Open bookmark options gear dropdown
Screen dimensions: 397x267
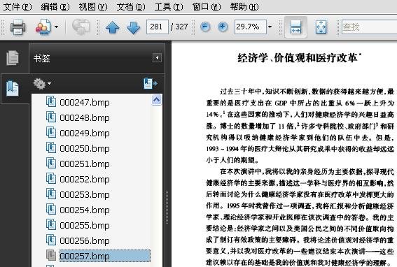(x=42, y=84)
